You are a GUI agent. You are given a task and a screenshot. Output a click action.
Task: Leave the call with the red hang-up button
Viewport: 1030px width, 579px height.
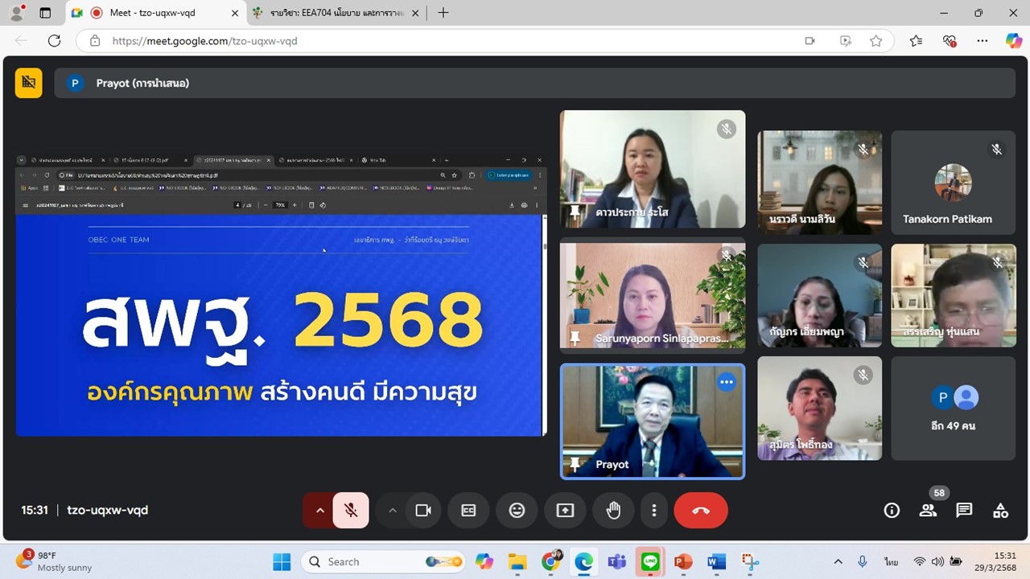tap(701, 510)
